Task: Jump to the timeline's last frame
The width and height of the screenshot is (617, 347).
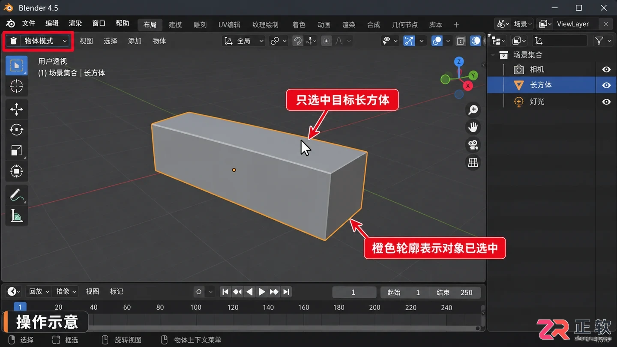Action: [x=287, y=292]
